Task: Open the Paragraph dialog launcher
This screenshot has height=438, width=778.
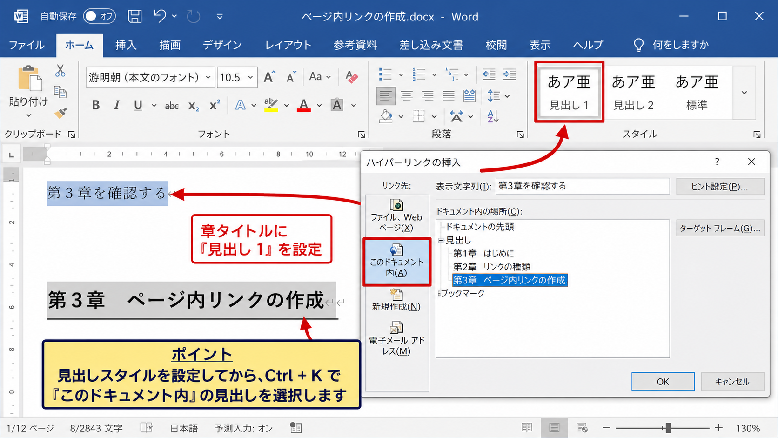Action: tap(520, 135)
